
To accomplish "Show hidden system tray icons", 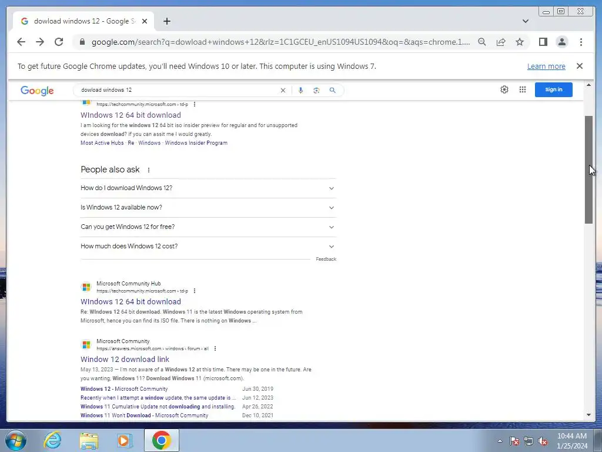I will point(500,441).
